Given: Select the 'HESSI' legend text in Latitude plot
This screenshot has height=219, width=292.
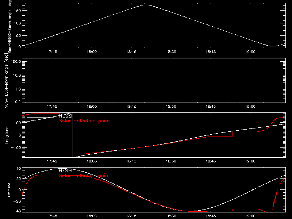Looking at the screenshot, I should pyautogui.click(x=65, y=170).
